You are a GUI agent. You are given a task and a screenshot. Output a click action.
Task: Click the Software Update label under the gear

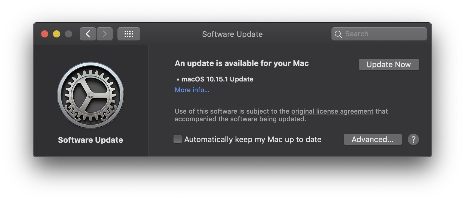click(x=90, y=140)
